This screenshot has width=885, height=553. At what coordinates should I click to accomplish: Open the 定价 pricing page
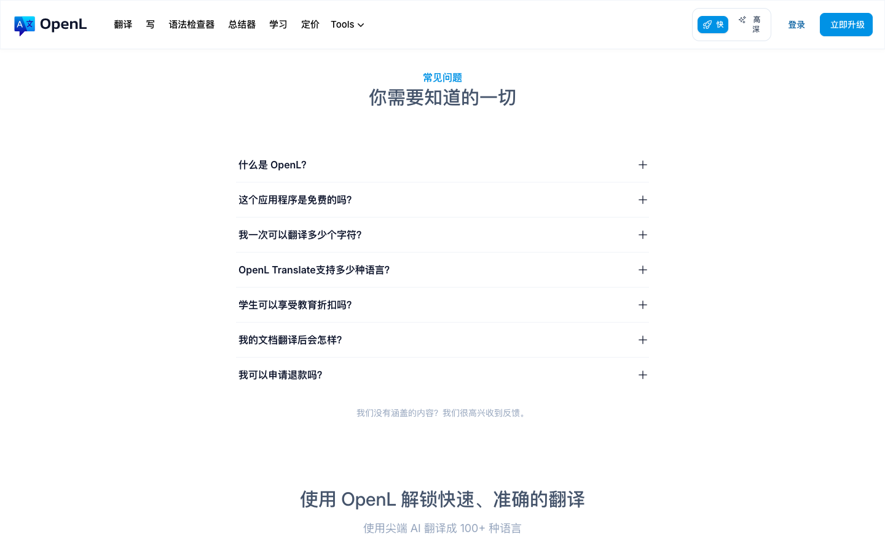pos(310,25)
